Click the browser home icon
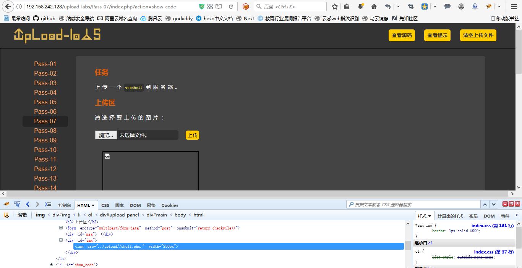The image size is (522, 268). point(374,6)
